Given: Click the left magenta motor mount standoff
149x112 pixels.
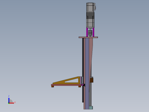Looking at the screenshot, I should (x=87, y=32).
